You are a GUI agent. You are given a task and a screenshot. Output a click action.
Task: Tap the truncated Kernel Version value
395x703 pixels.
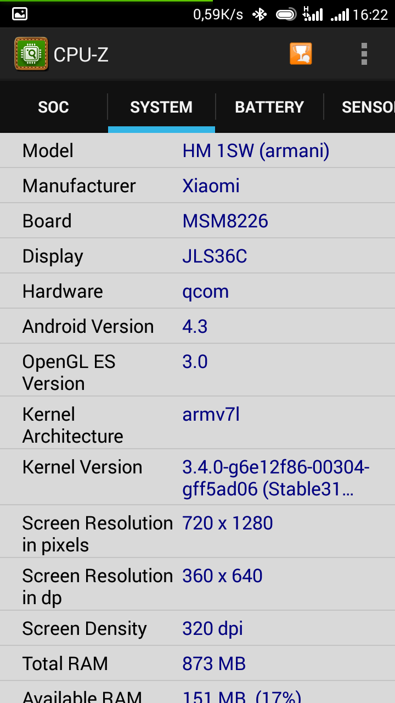click(x=276, y=478)
